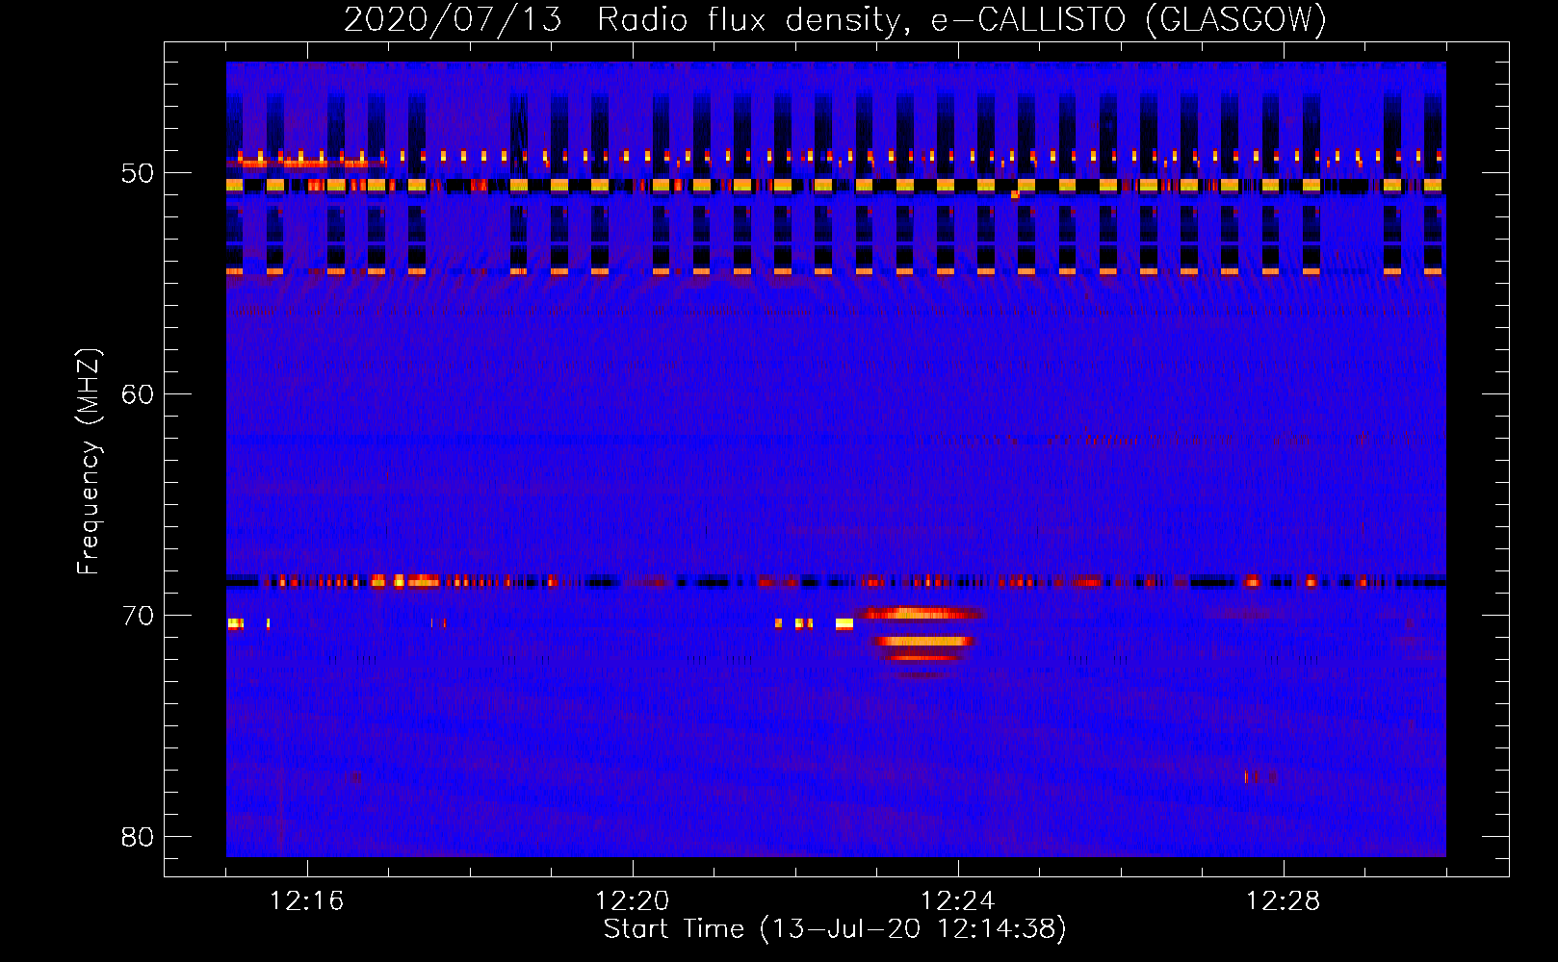This screenshot has height=962, width=1558.
Task: Click the Start Time axis label
Action: click(x=835, y=929)
